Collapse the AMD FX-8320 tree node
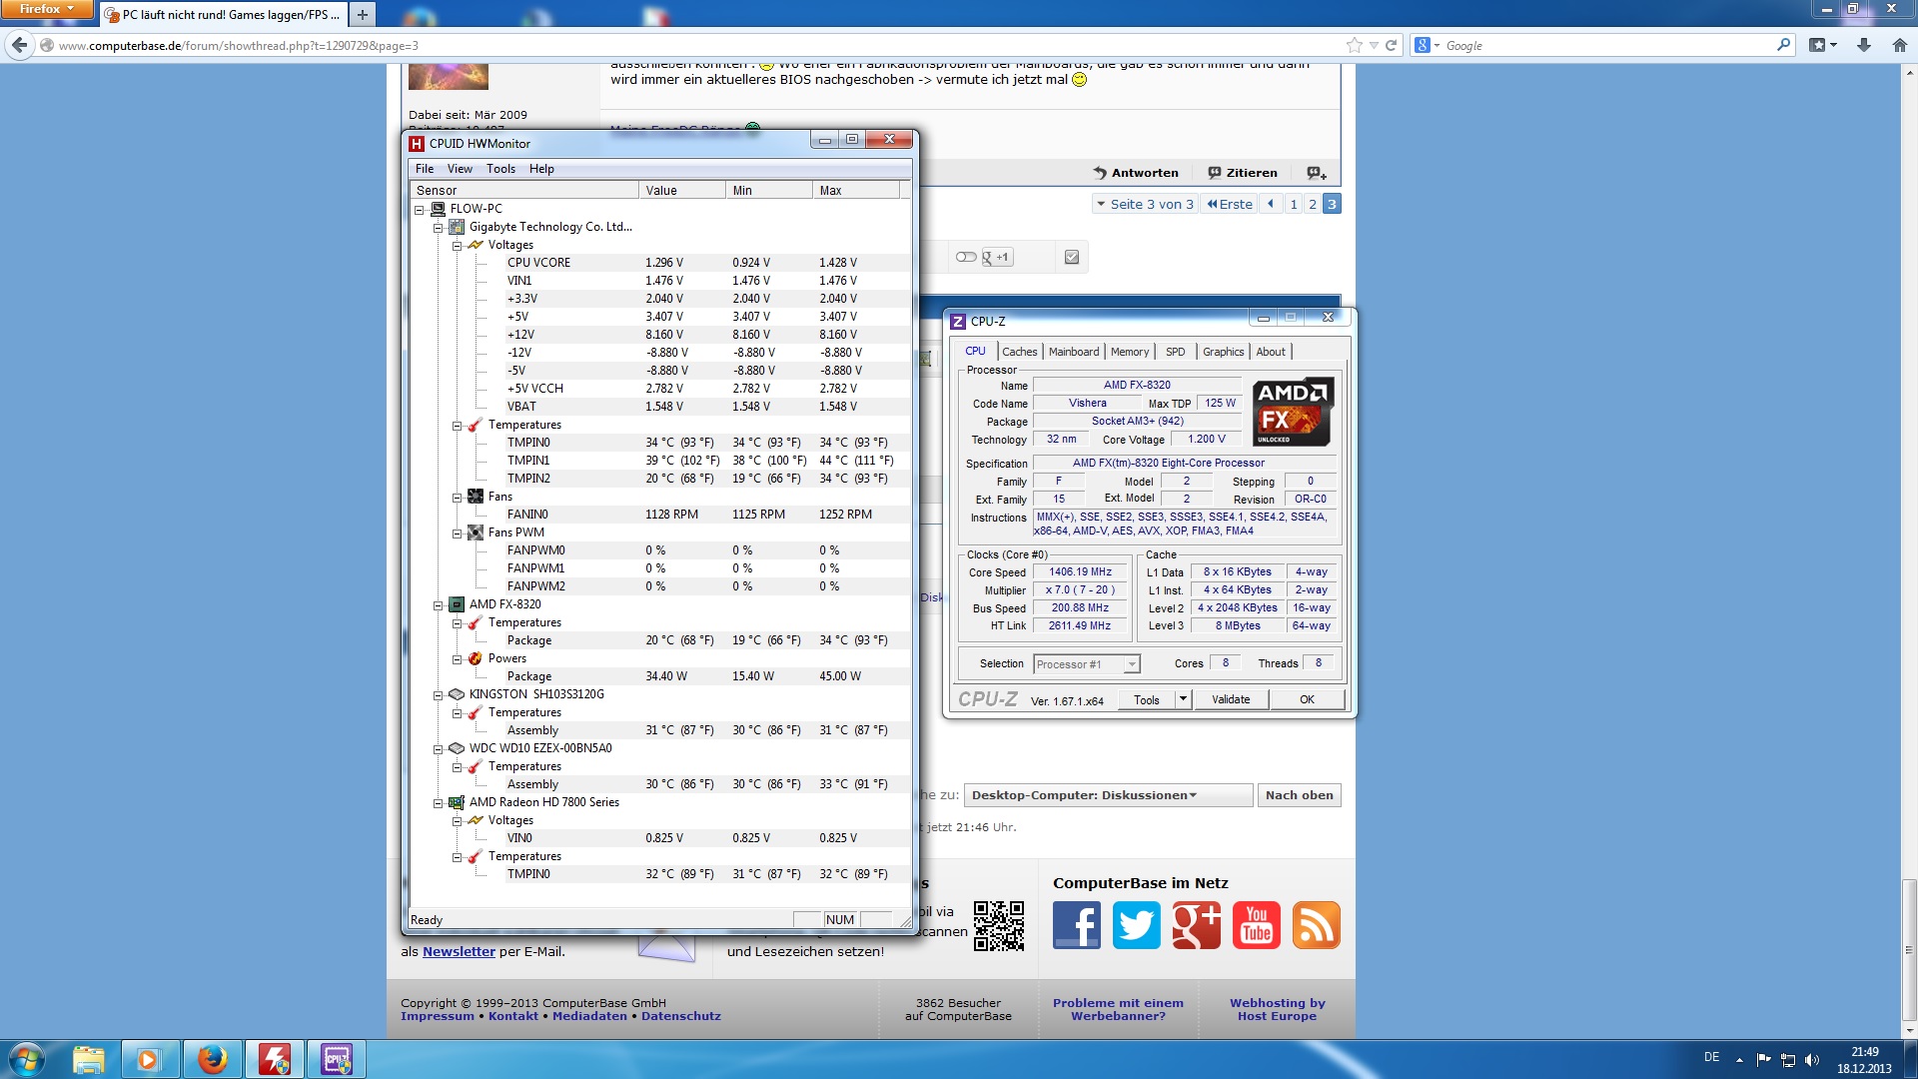 [438, 604]
